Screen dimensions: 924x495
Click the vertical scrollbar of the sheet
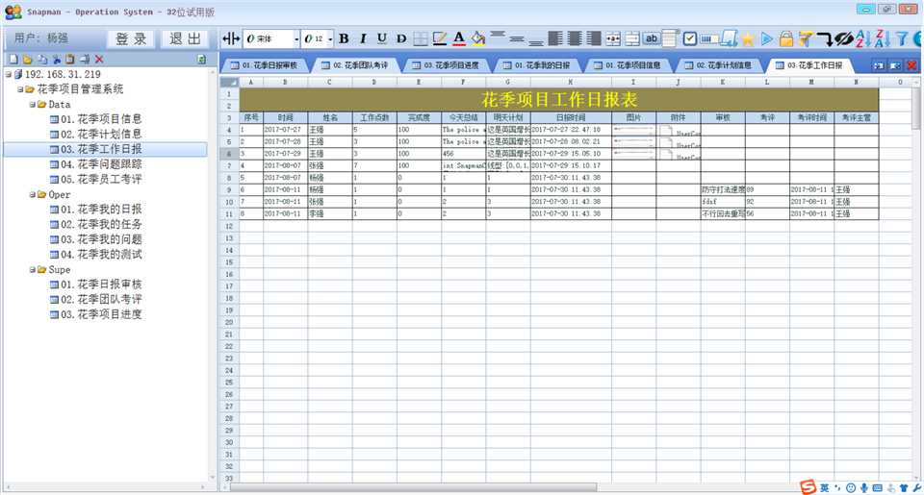tap(917, 106)
